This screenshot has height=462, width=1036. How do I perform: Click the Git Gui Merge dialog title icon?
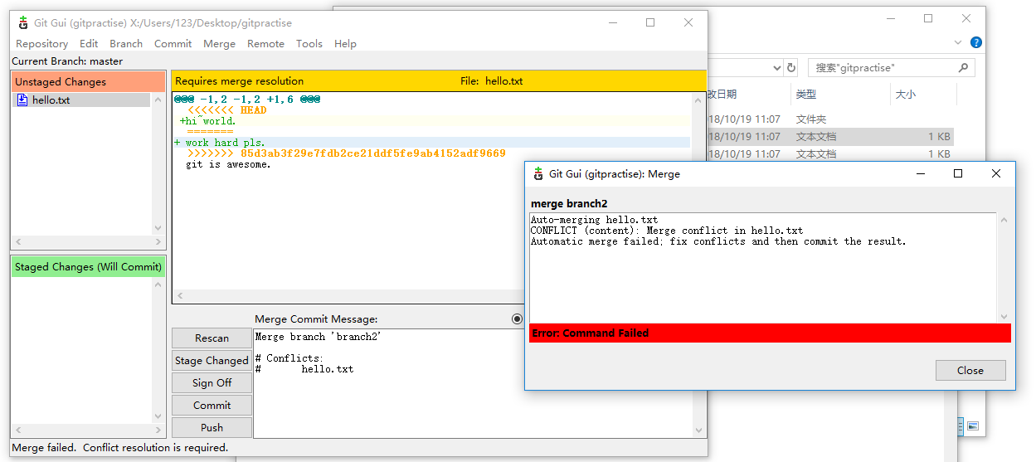click(x=537, y=173)
